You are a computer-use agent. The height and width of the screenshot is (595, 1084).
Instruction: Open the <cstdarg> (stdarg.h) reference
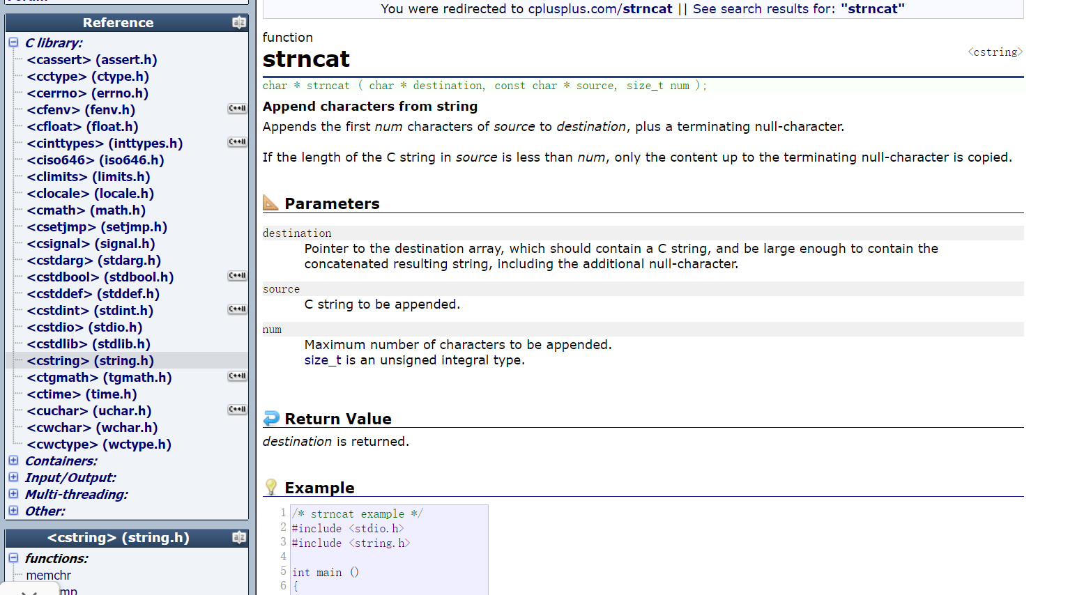pyautogui.click(x=94, y=261)
